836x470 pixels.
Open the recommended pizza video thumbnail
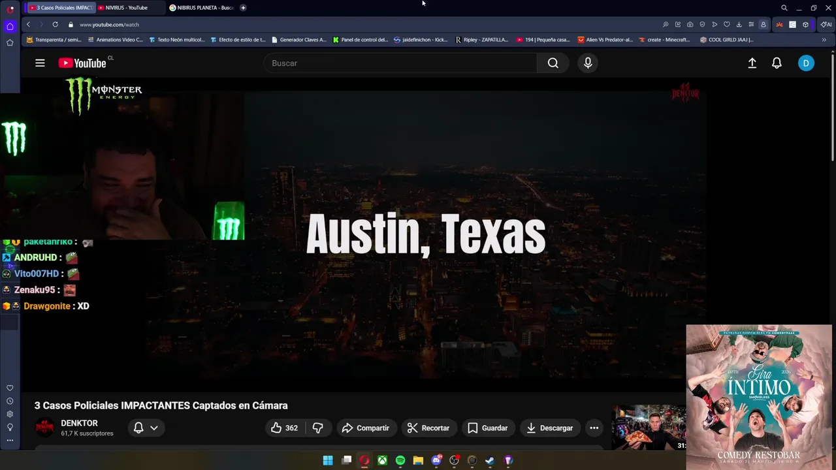pos(649,428)
